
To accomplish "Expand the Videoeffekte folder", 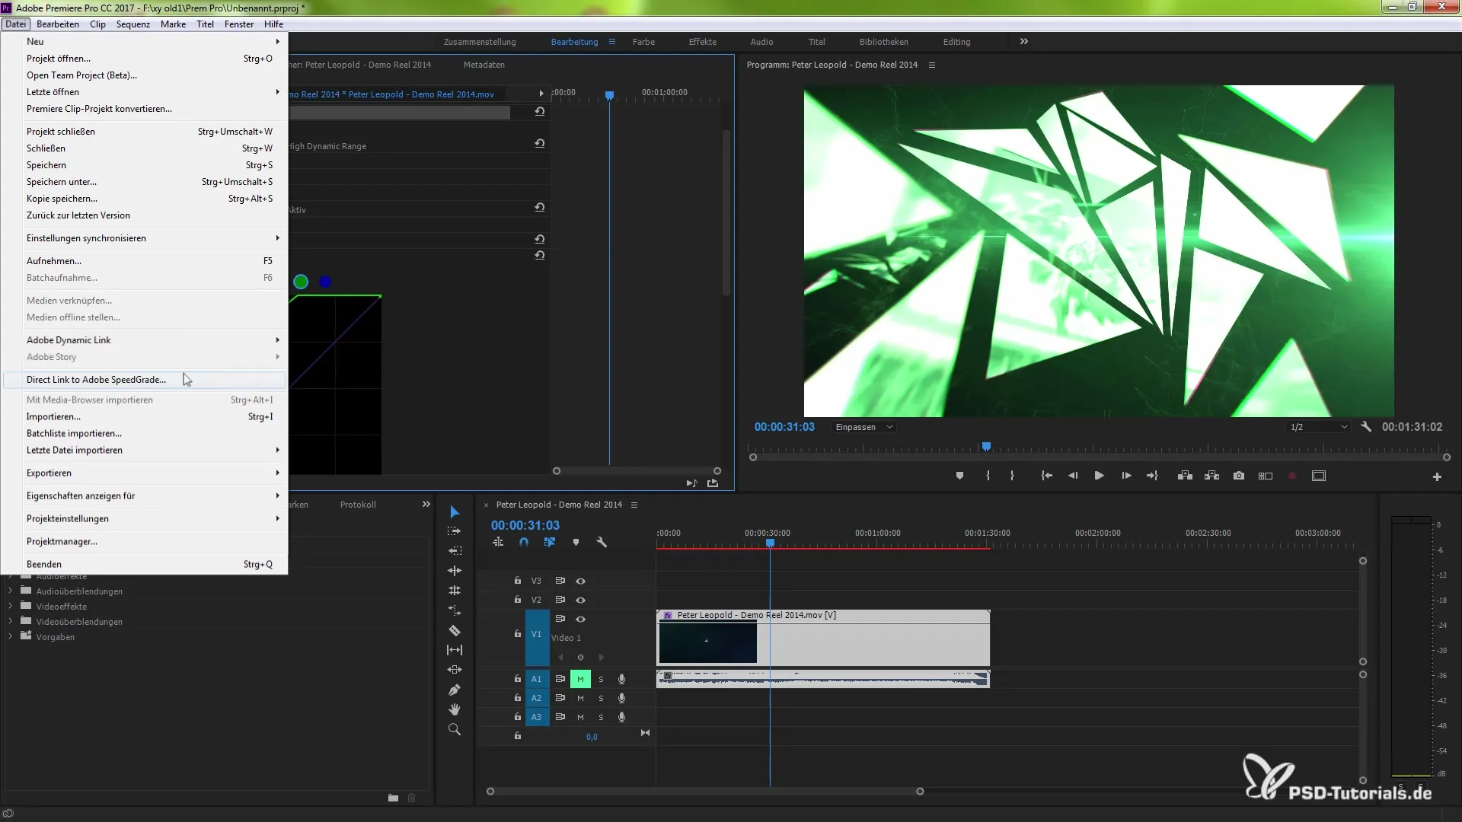I will point(10,607).
